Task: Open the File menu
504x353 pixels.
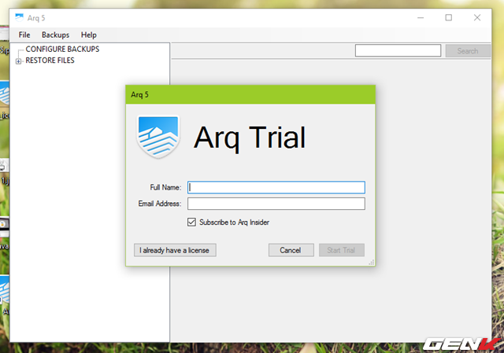Action: [24, 35]
